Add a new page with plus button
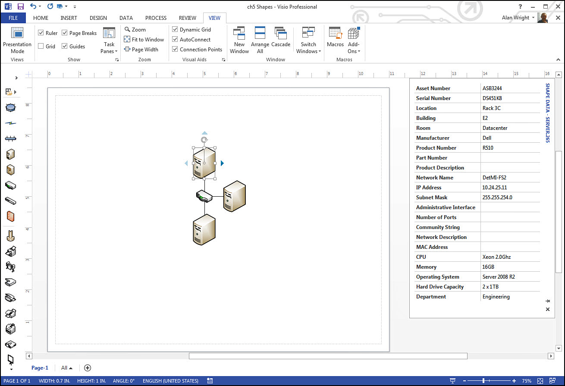The image size is (565, 386). point(88,368)
